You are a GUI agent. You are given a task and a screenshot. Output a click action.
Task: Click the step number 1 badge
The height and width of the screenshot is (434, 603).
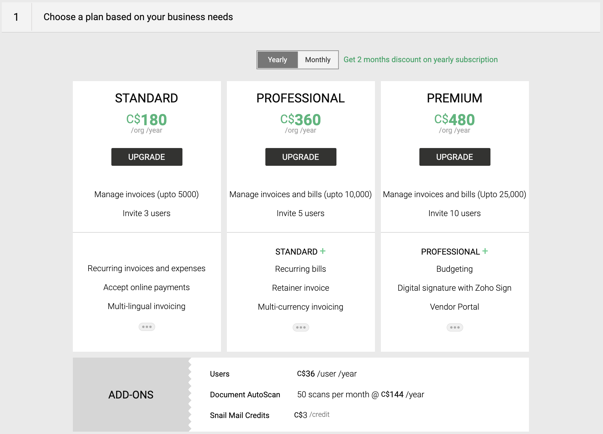point(16,17)
